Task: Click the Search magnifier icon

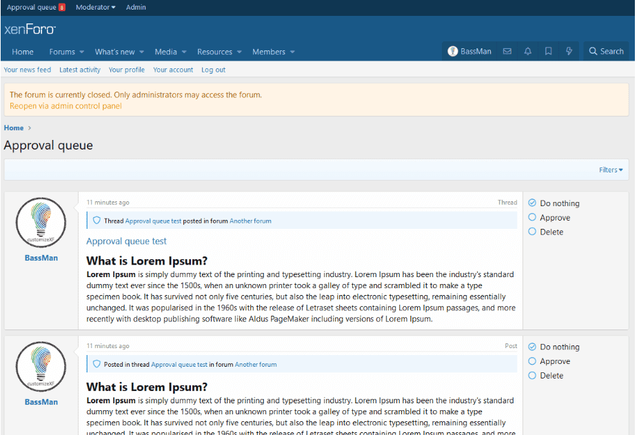Action: point(593,52)
